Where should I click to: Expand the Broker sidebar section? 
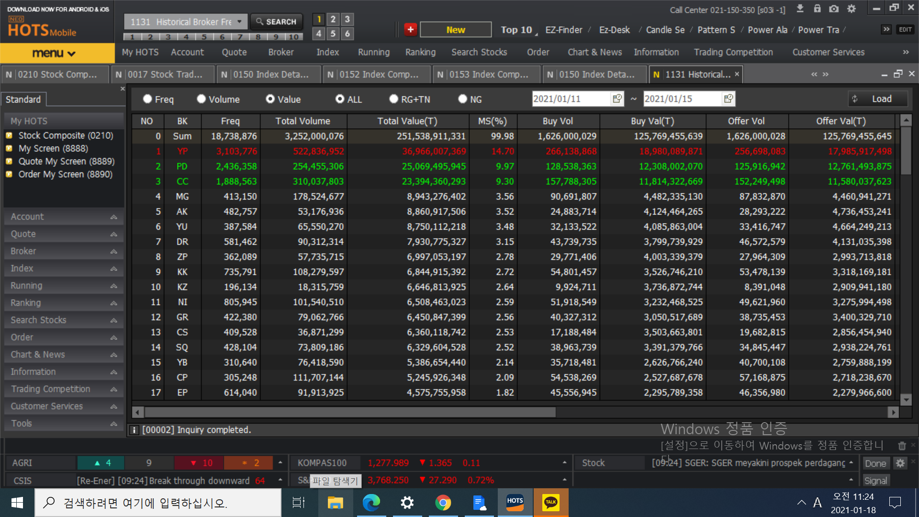pos(64,251)
